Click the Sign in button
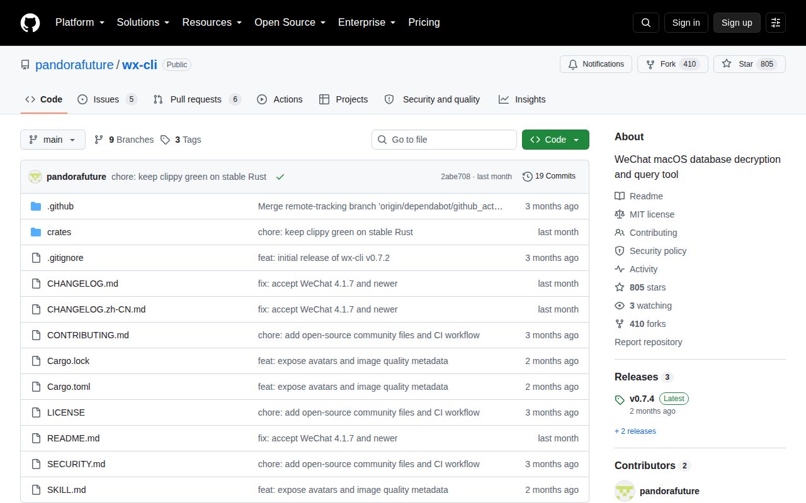806x503 pixels. click(x=686, y=23)
